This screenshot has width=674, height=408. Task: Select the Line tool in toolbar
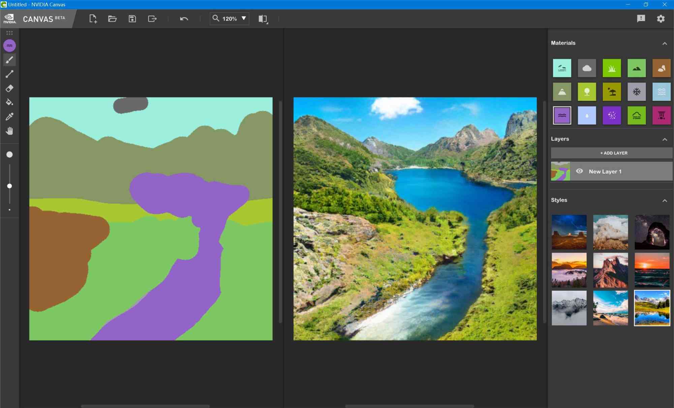[9, 74]
